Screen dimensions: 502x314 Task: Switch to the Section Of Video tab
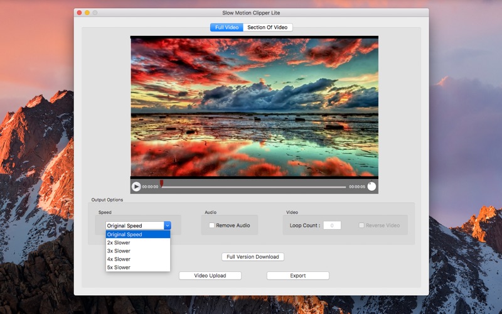point(268,28)
